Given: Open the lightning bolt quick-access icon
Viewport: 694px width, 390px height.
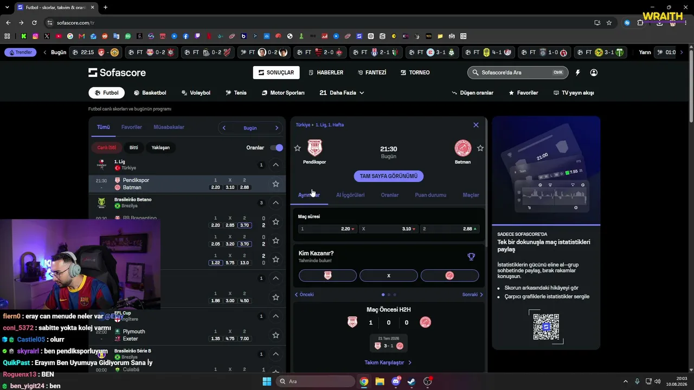Looking at the screenshot, I should click(577, 73).
